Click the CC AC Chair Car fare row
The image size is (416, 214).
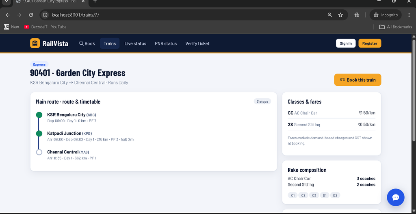coord(331,113)
